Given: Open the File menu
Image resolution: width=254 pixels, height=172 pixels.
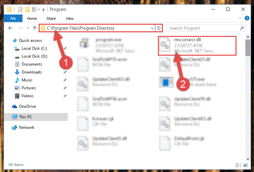Looking at the screenshot, I should (x=13, y=18).
